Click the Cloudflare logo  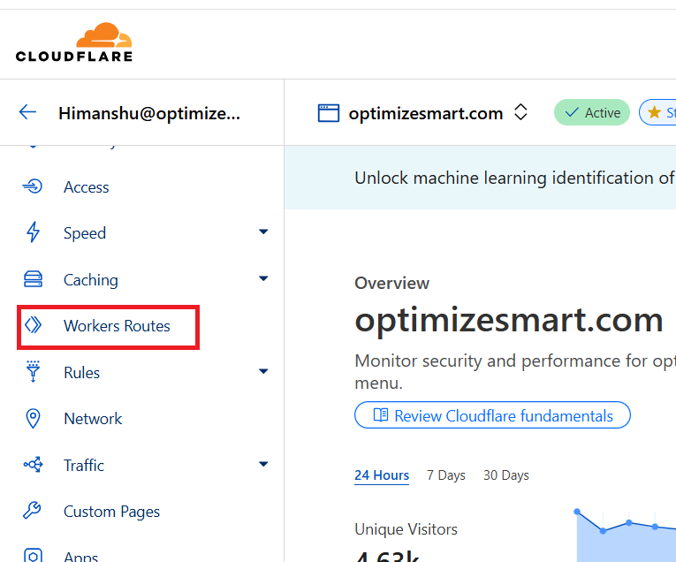tap(74, 42)
